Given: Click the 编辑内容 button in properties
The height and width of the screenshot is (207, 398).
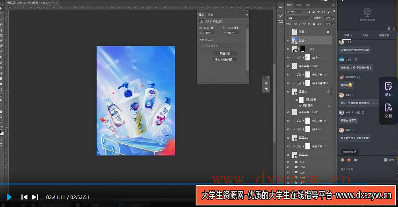Looking at the screenshot, I should point(225,54).
